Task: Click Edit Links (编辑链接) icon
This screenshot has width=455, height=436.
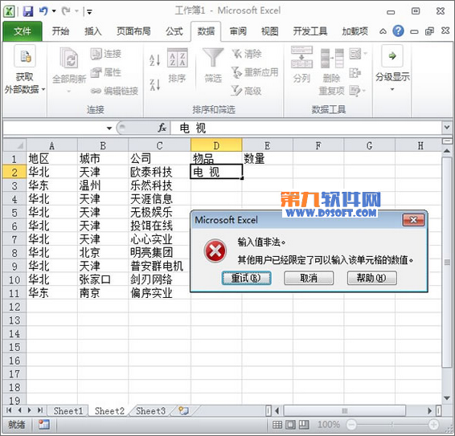Action: click(96, 91)
